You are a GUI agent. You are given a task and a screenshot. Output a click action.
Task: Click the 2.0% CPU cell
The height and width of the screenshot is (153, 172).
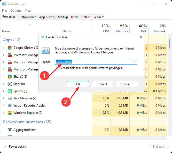(101, 98)
